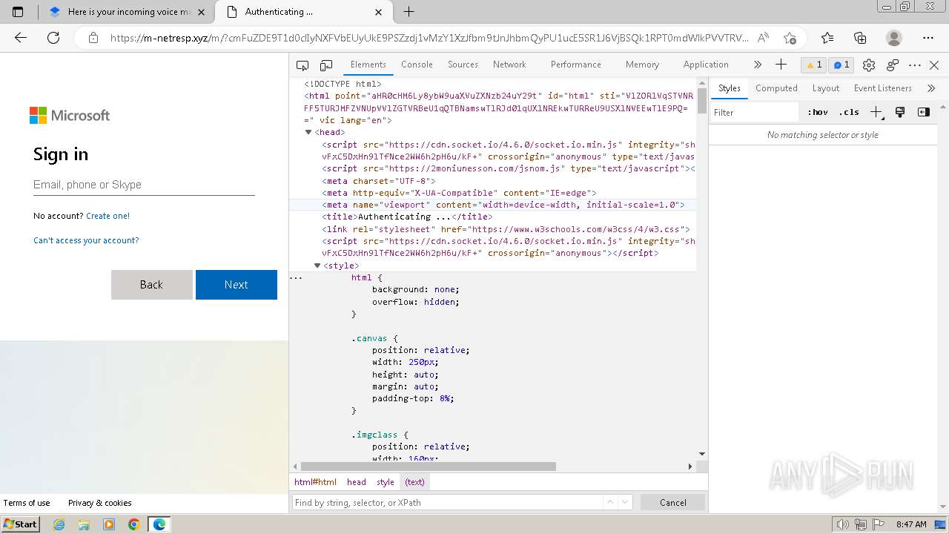949x534 pixels.
Task: Select the head breadcrumb
Action: click(357, 482)
